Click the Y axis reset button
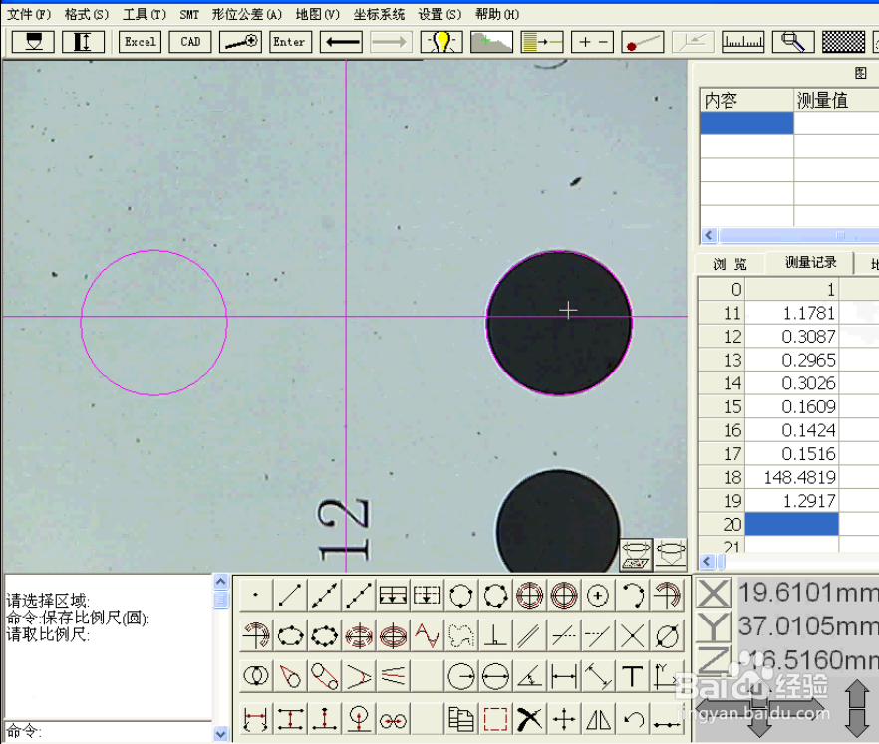The image size is (879, 744). tap(714, 626)
